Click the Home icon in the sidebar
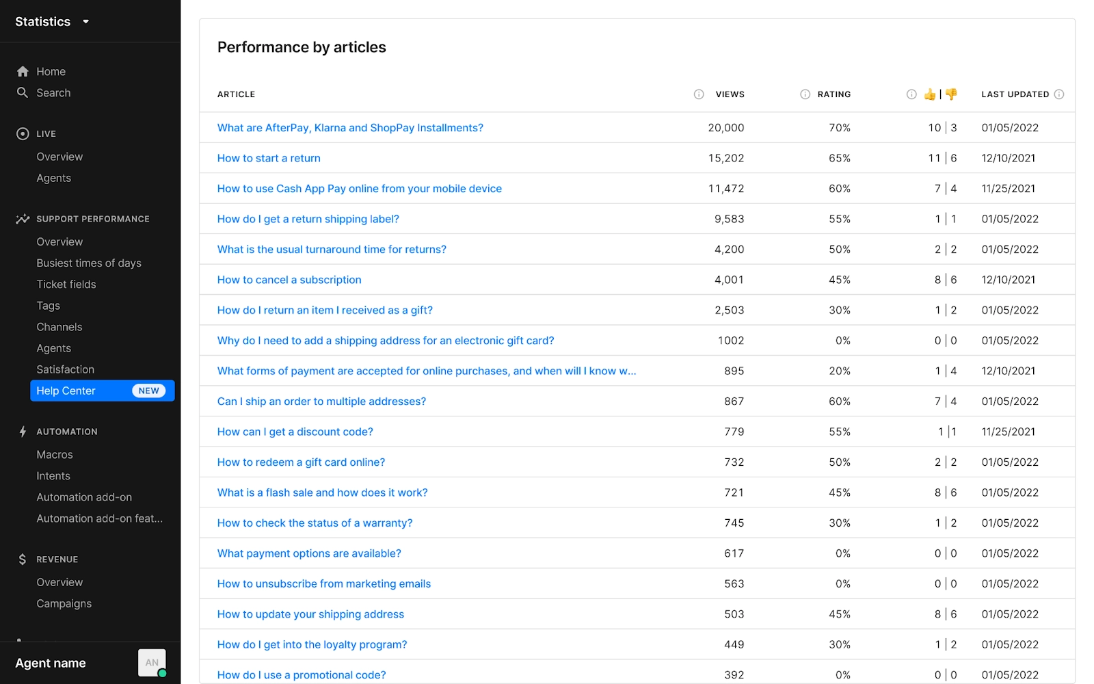Image resolution: width=1094 pixels, height=684 pixels. [23, 71]
